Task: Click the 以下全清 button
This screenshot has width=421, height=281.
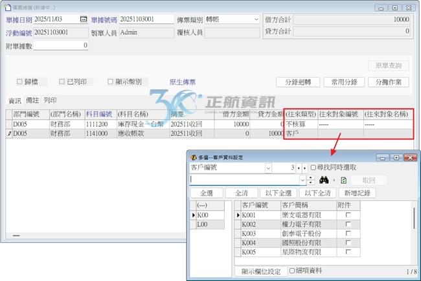Action: (x=317, y=193)
